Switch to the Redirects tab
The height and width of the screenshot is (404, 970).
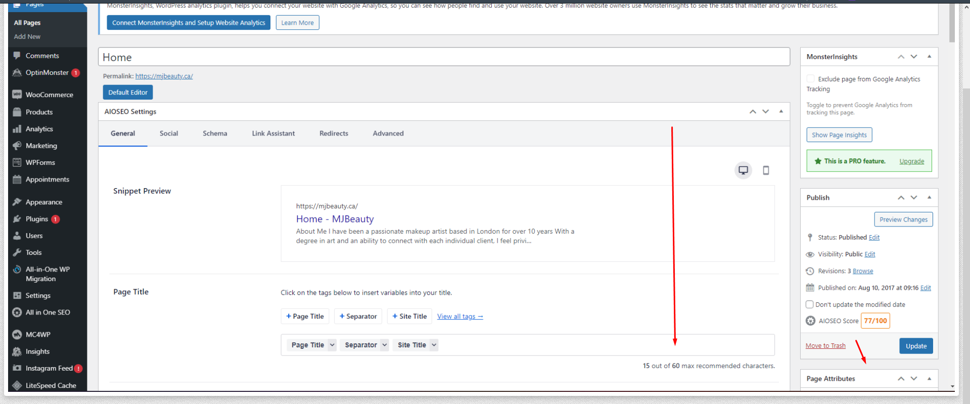(x=334, y=133)
